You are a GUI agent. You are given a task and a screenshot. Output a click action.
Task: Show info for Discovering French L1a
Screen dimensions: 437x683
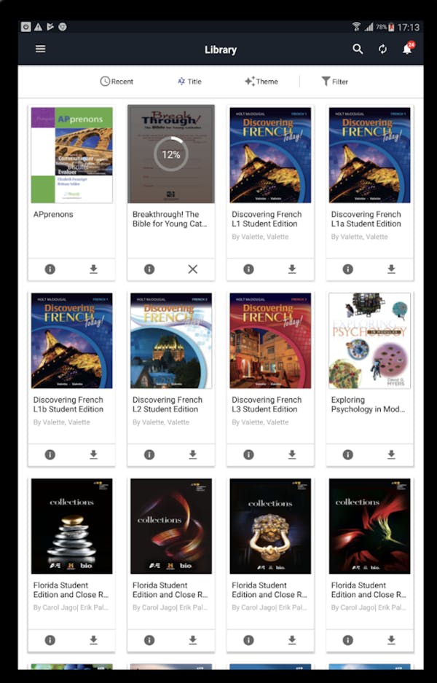tap(347, 269)
